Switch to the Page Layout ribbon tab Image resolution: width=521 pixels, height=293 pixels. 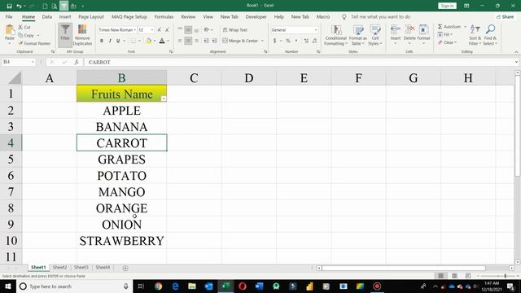point(91,16)
